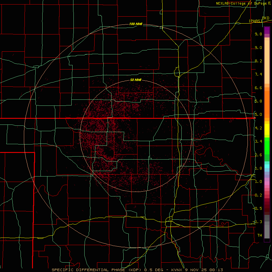272x272 pixels.
Task: Pick the pink segment of the color bar
Action: (267, 183)
